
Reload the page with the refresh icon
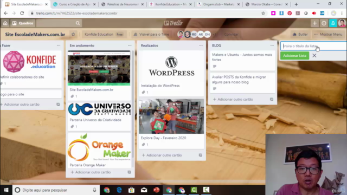(22, 13)
